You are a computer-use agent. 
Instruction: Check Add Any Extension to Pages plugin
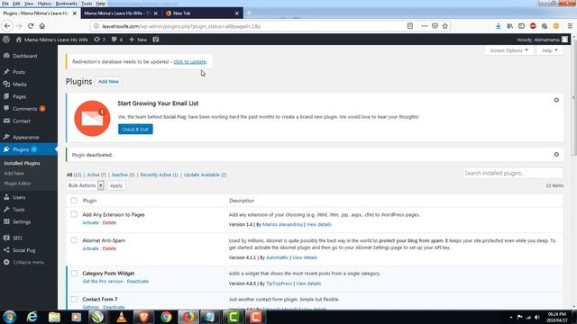click(x=74, y=214)
